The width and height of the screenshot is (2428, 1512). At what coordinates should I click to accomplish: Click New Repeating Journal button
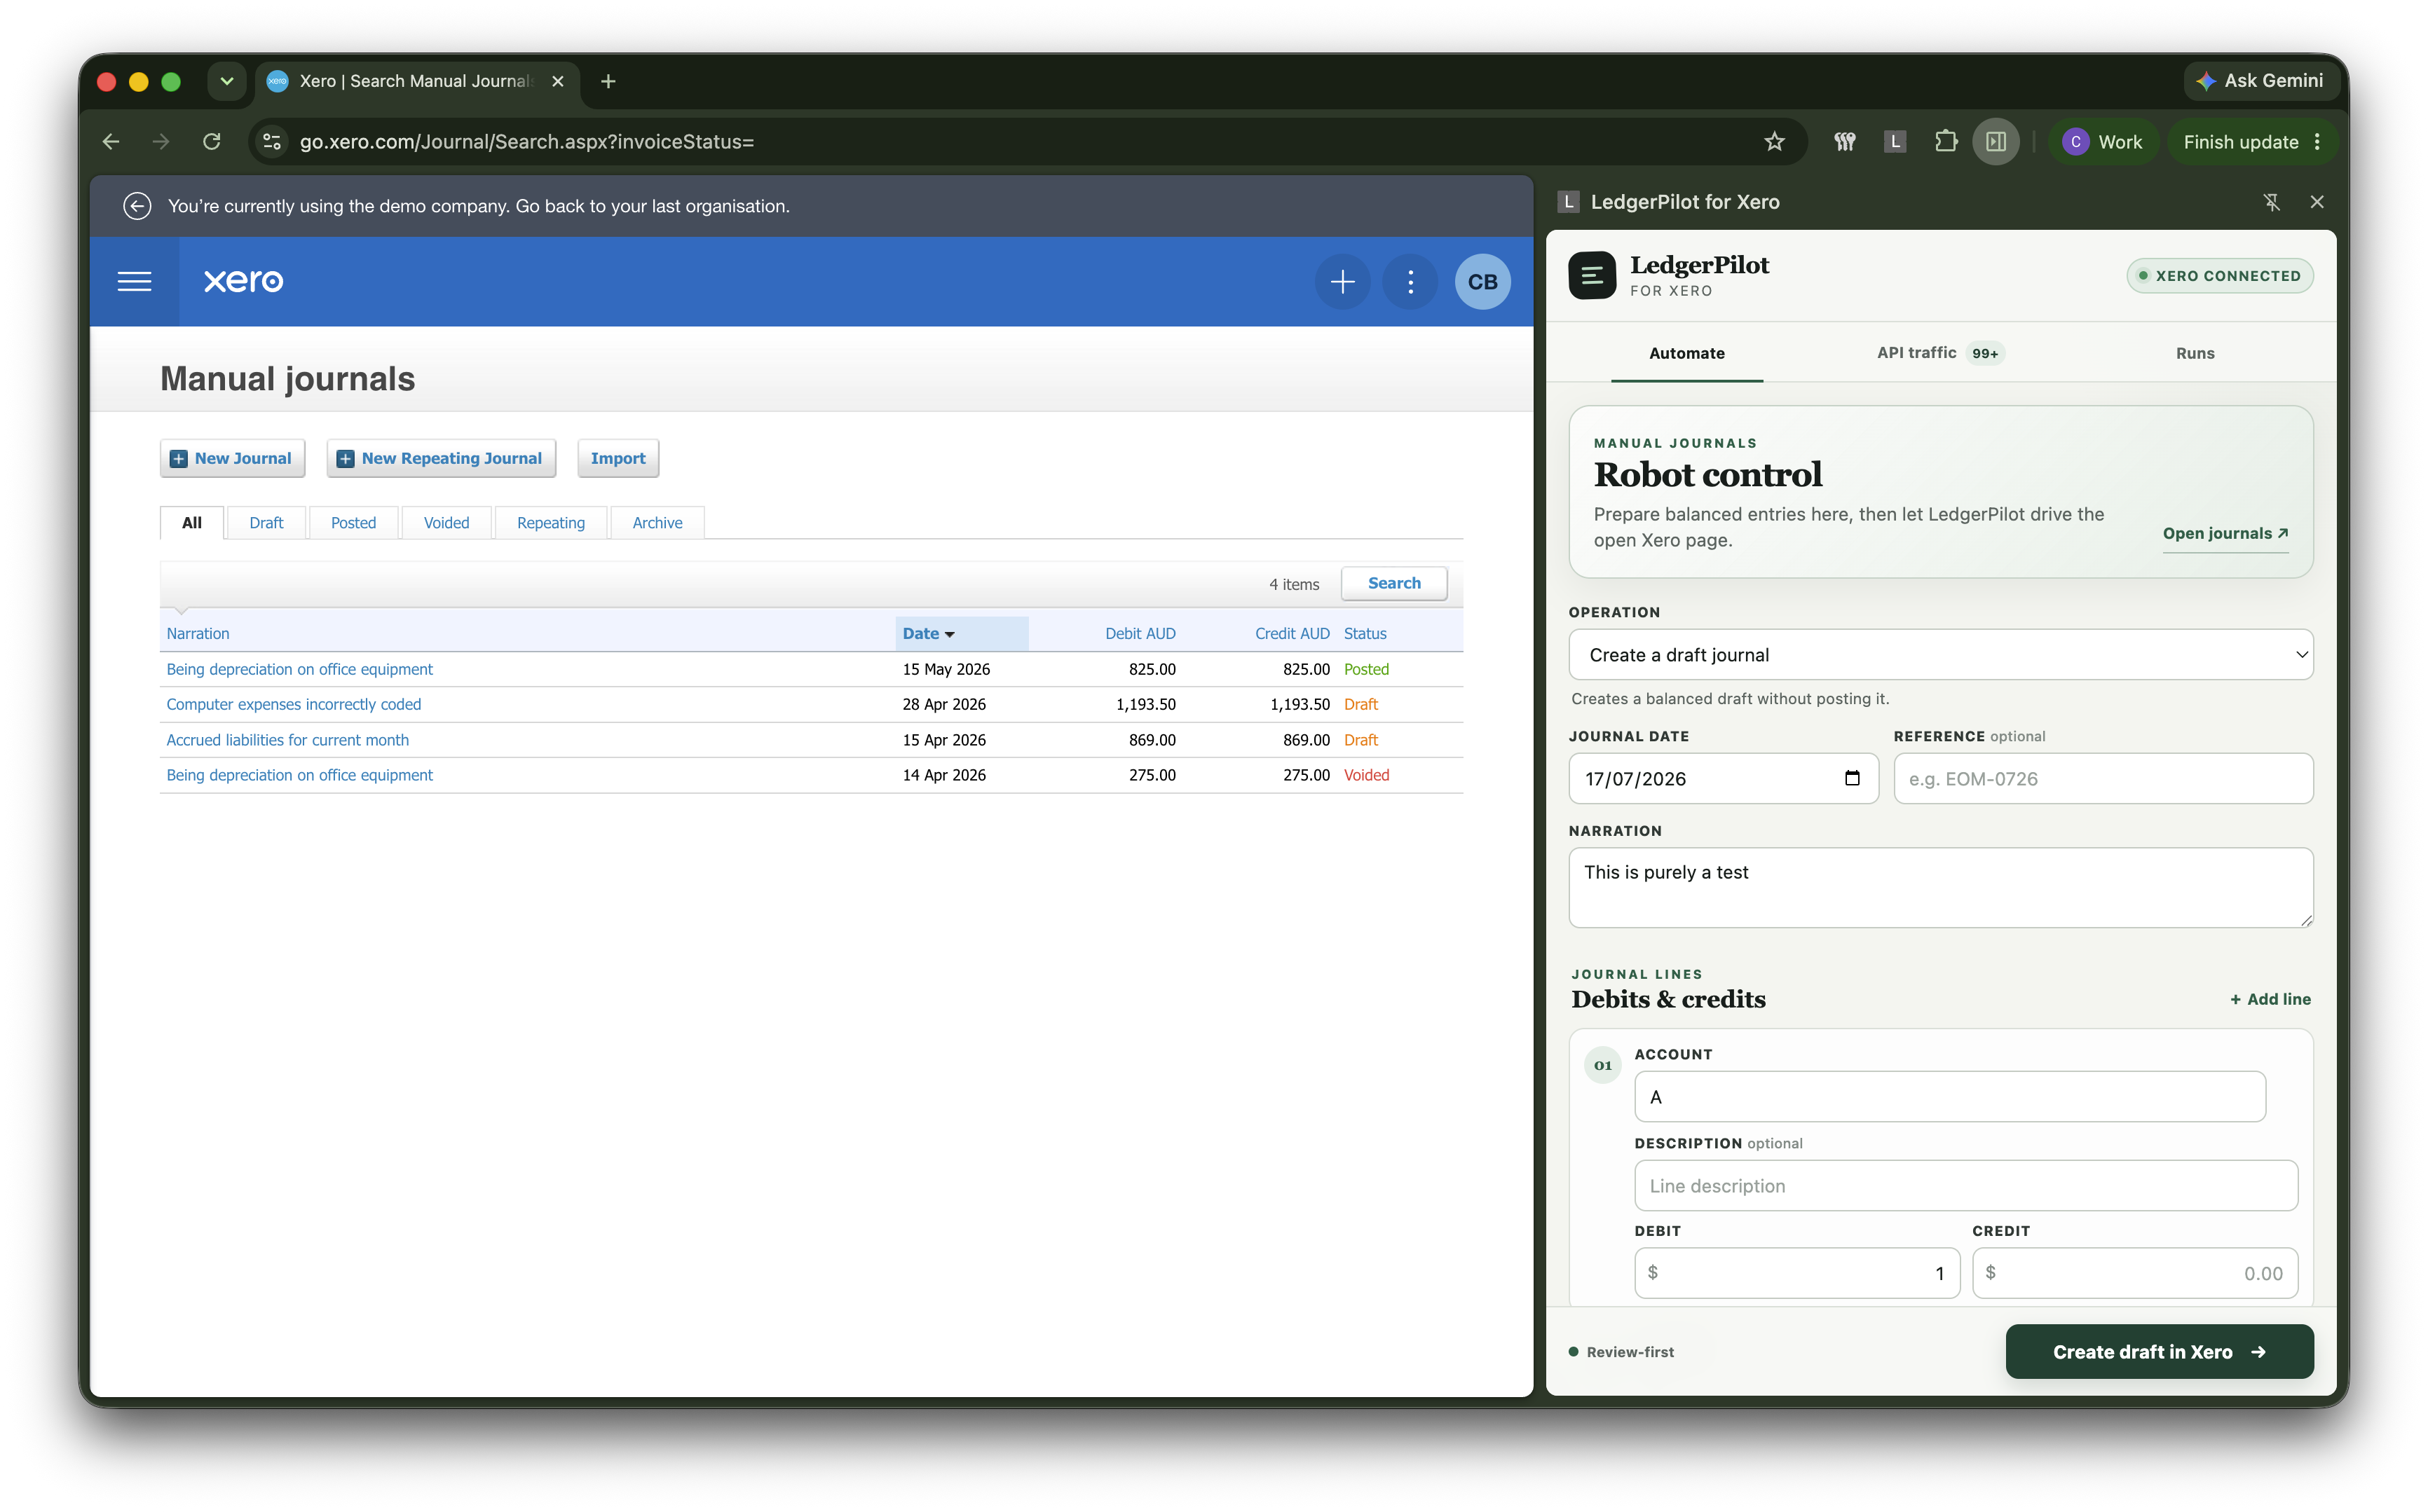(441, 458)
